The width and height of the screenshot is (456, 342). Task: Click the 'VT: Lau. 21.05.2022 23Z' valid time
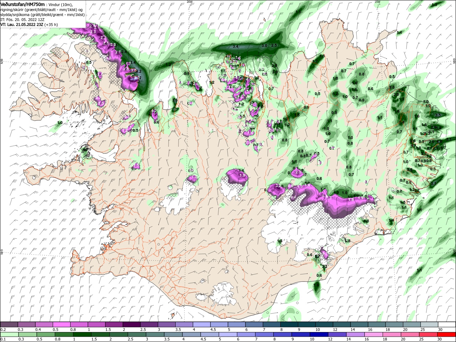[22, 25]
